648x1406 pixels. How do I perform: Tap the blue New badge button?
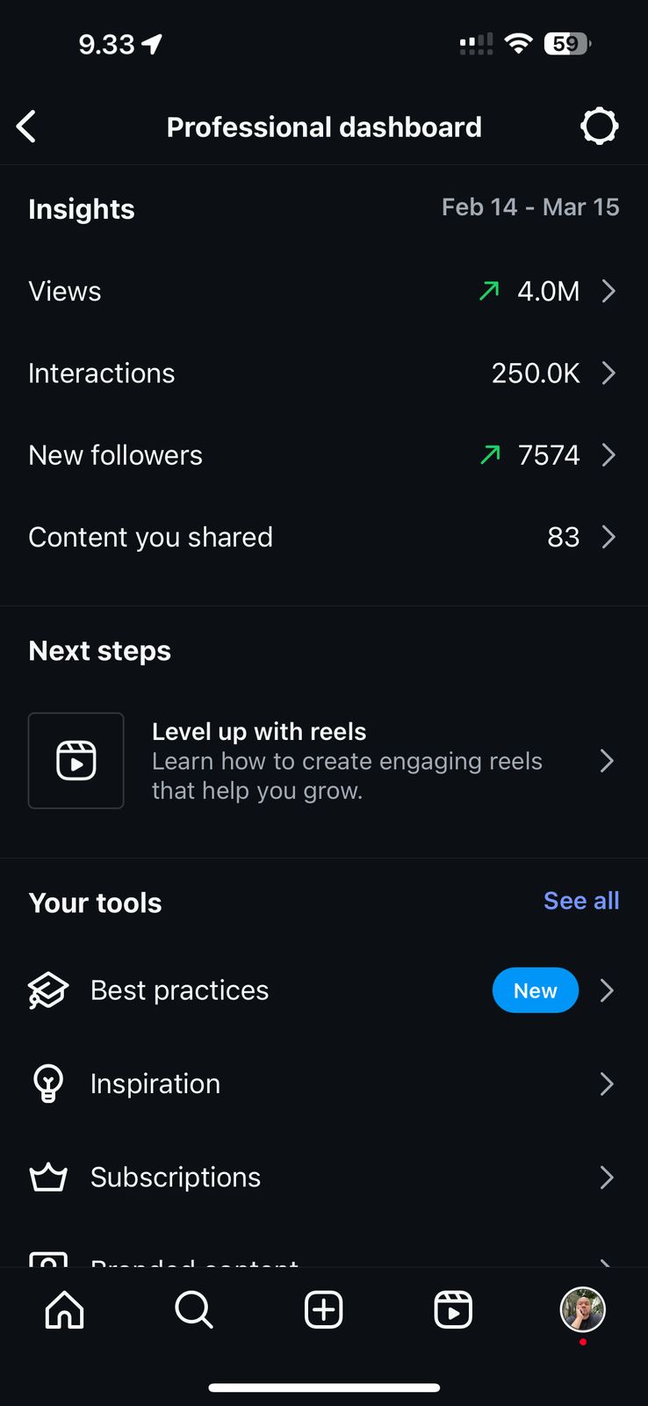coord(535,990)
